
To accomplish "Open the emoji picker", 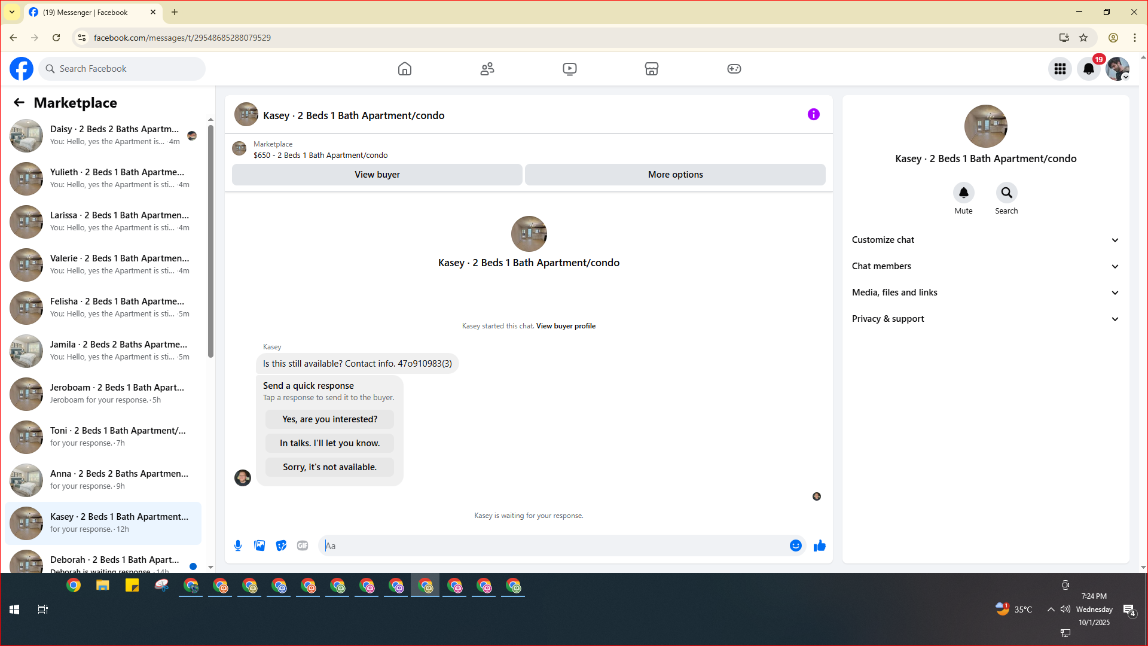I will [796, 546].
